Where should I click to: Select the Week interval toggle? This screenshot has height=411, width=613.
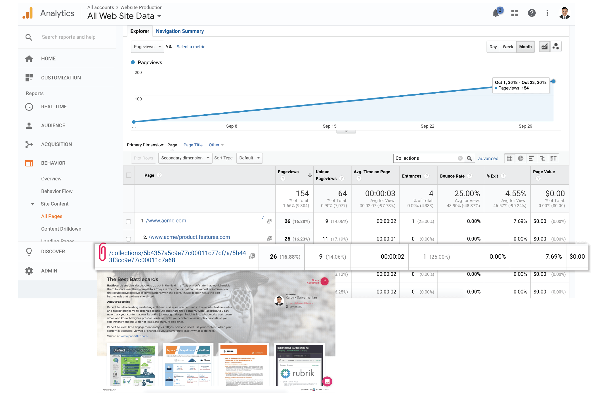pyautogui.click(x=508, y=47)
